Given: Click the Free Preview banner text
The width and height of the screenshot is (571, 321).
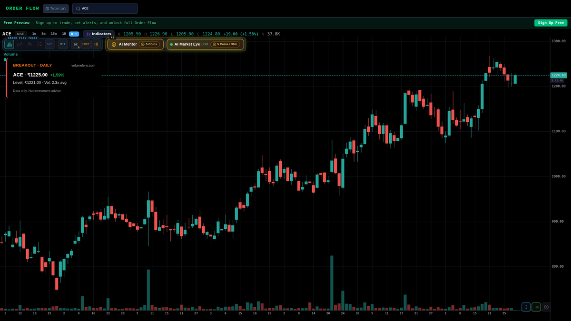Looking at the screenshot, I should click(x=79, y=23).
